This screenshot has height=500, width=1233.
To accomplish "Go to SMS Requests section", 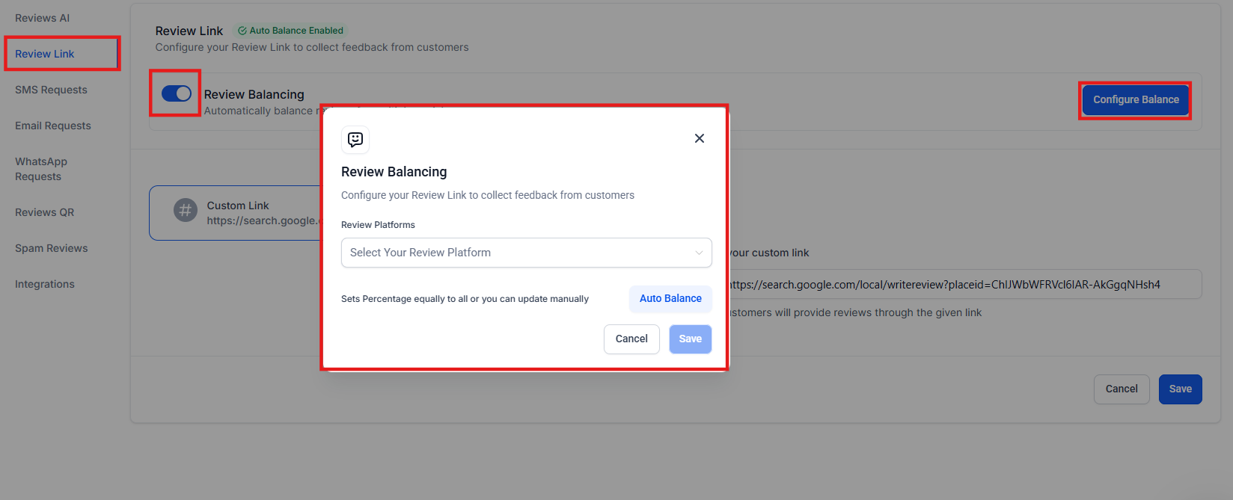I will click(51, 90).
